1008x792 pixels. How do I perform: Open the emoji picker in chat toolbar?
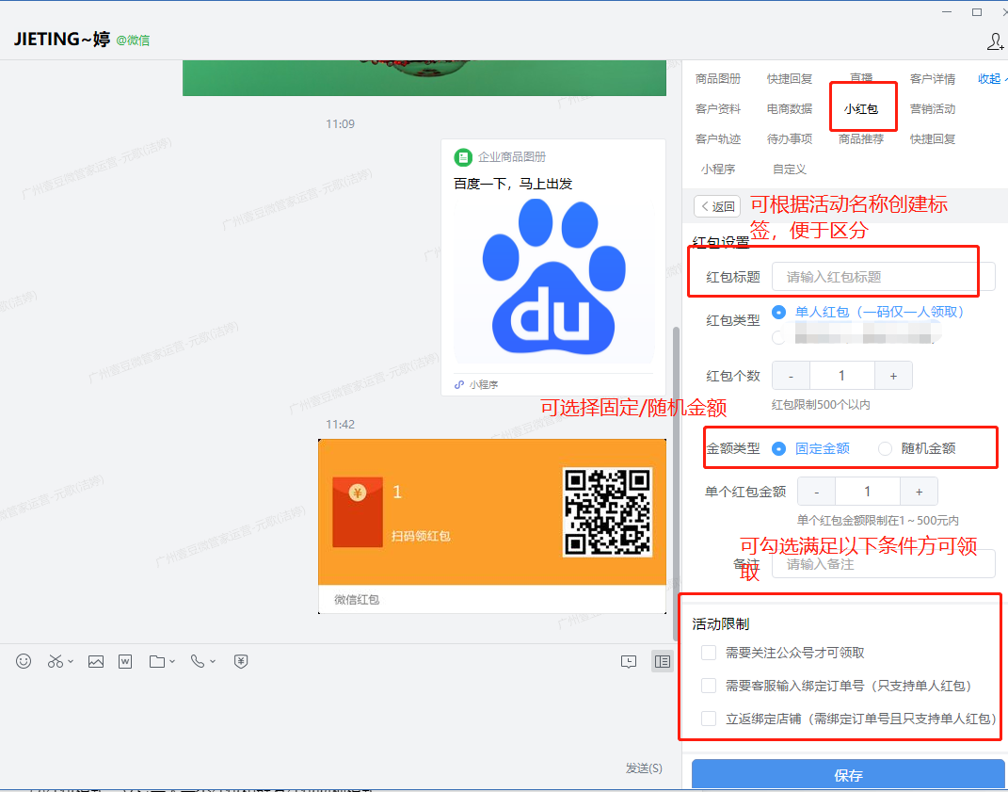[24, 662]
